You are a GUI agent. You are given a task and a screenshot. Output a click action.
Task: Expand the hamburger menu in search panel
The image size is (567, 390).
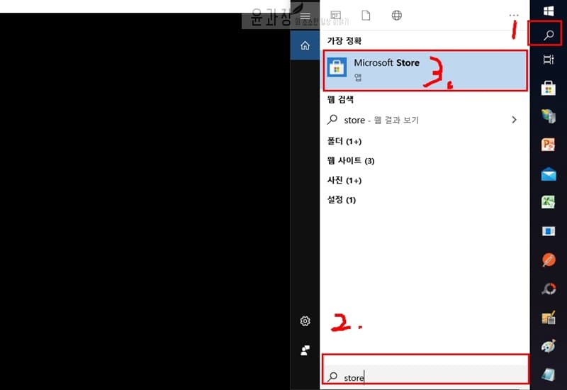[305, 16]
